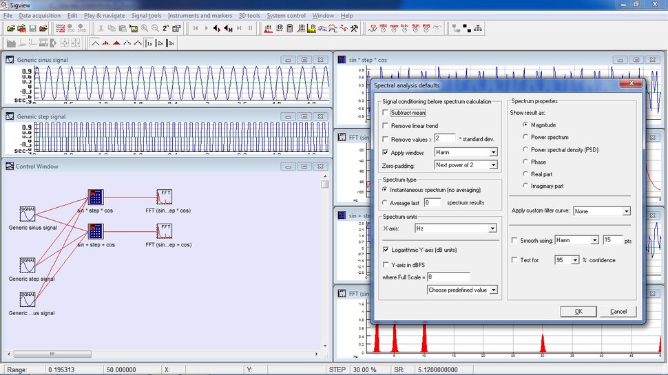
Task: Click the solid red filled peak icon
Action: click(116, 43)
